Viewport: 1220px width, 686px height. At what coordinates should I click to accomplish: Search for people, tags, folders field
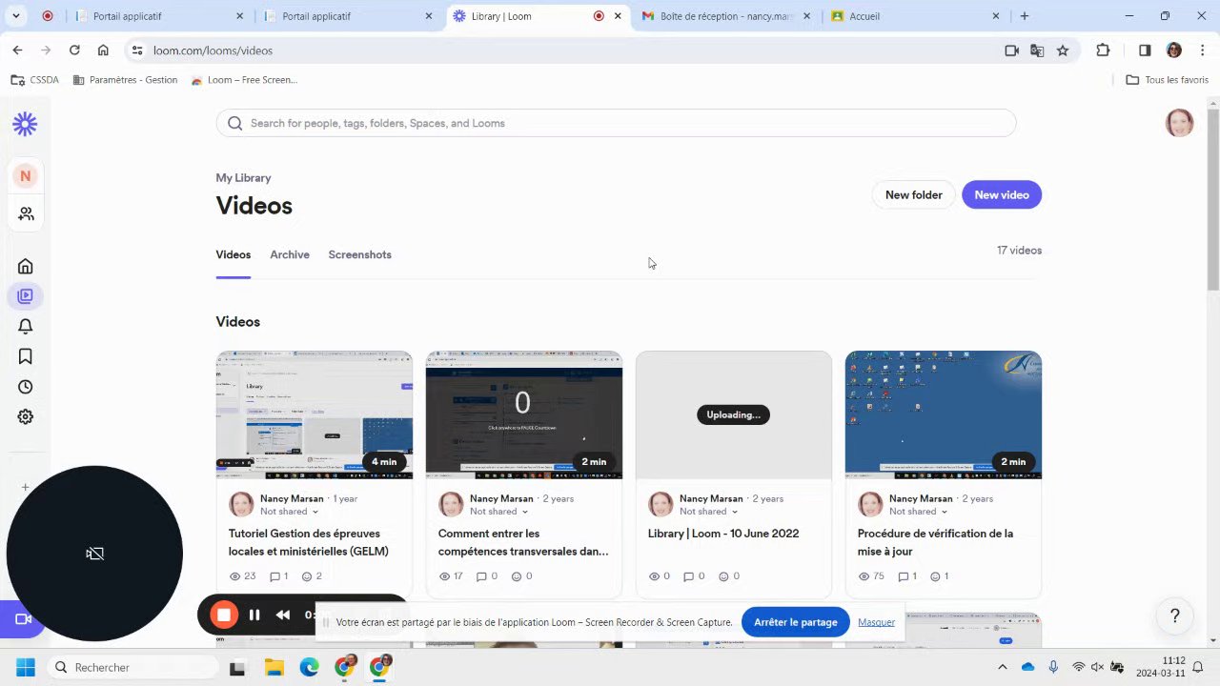tap(616, 123)
